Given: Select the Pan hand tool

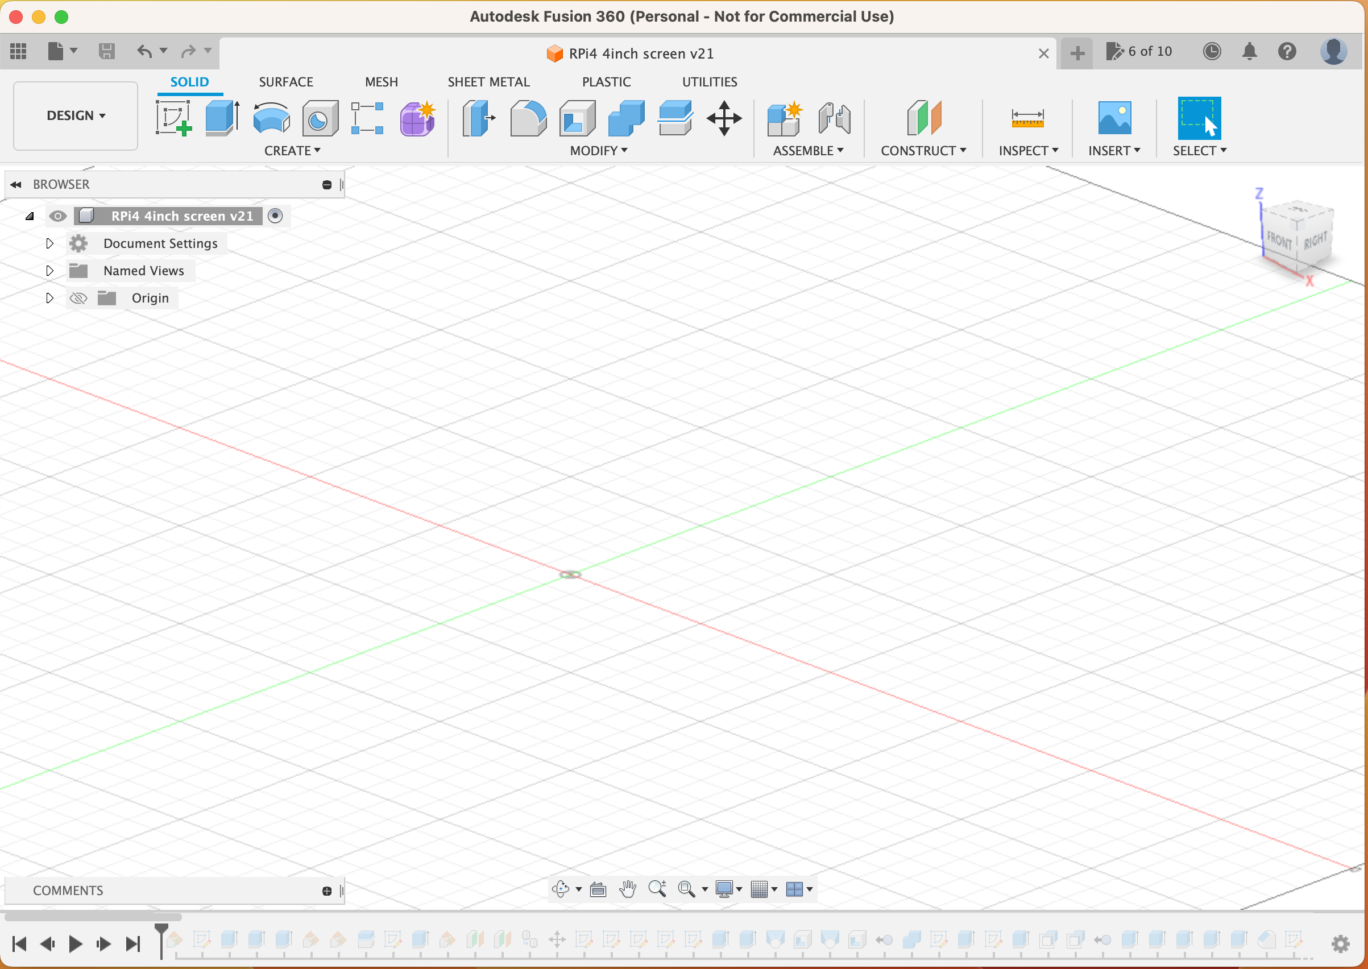Looking at the screenshot, I should click(628, 889).
